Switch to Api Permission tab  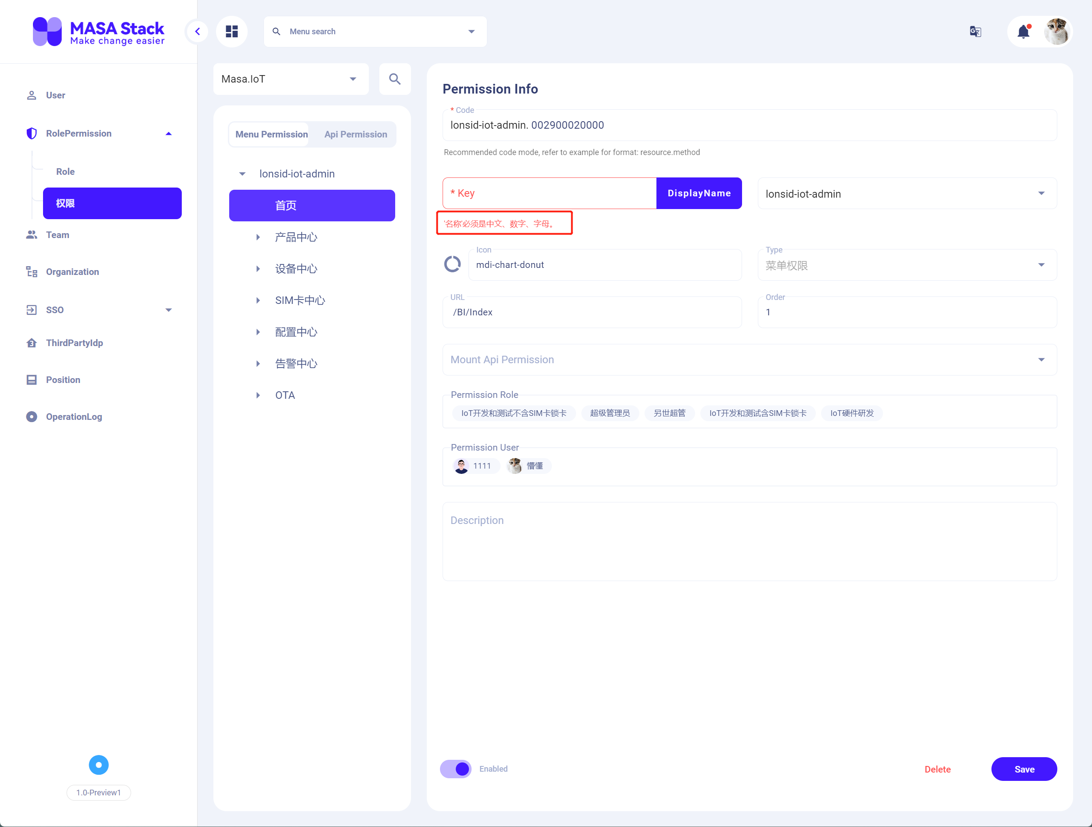(x=356, y=134)
